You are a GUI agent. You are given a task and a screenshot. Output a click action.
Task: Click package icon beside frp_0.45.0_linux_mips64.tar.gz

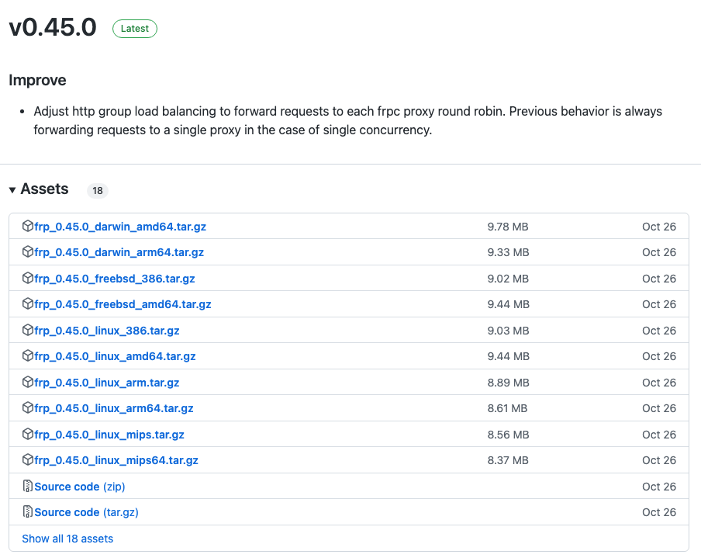coord(28,460)
